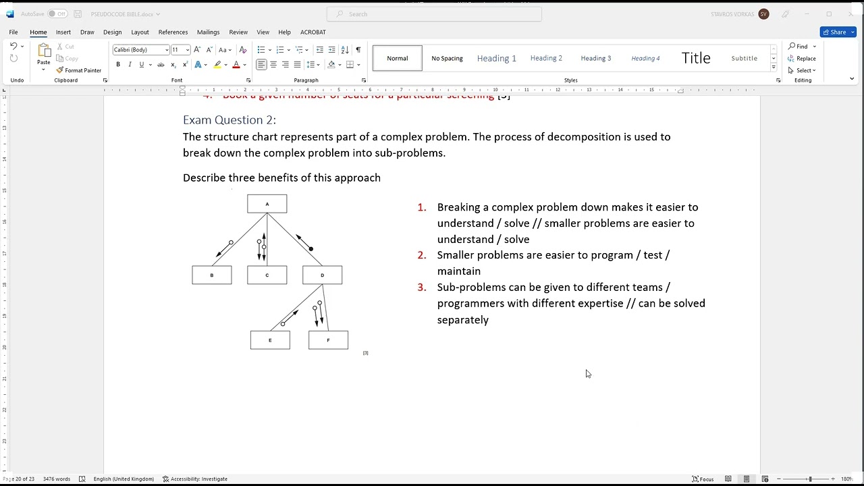Open the Review tab
Screen dimensions: 864x486
point(238,32)
